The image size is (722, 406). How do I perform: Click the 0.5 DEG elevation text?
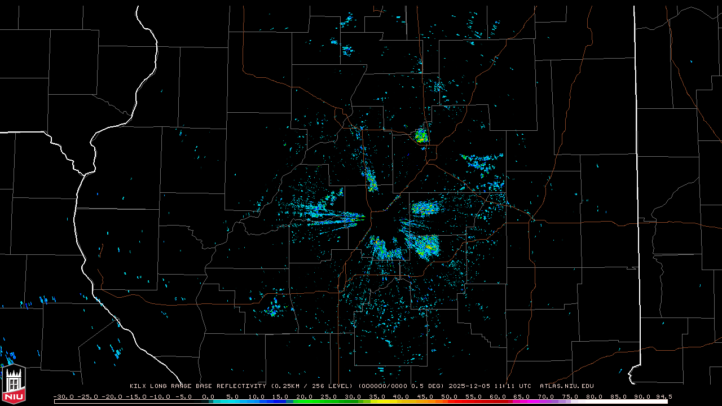click(426, 386)
